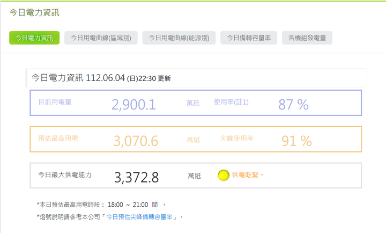
Task: Switch to 今日用電曲線(區域別) tab
Action: [101, 38]
